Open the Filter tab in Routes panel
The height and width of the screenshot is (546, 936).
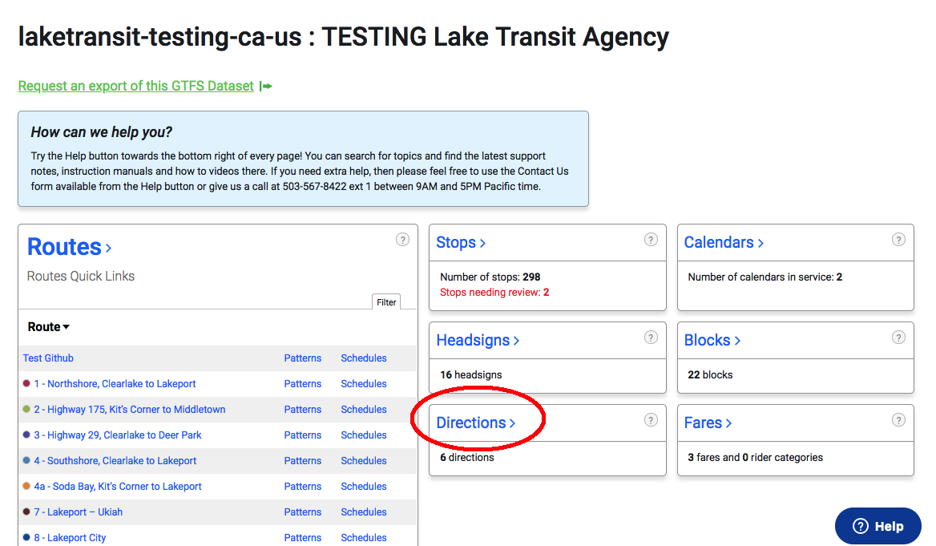(x=386, y=302)
